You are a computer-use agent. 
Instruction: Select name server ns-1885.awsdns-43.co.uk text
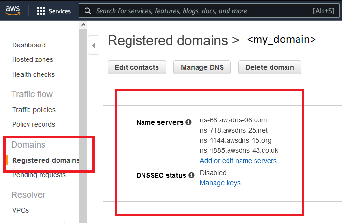point(239,150)
